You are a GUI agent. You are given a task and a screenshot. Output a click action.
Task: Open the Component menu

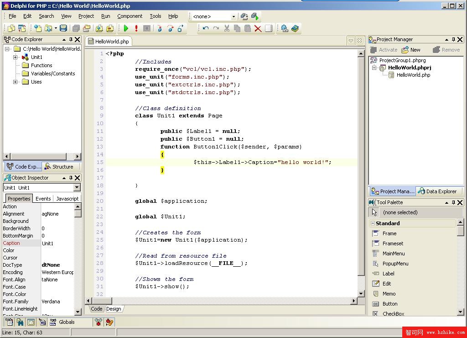(x=130, y=16)
